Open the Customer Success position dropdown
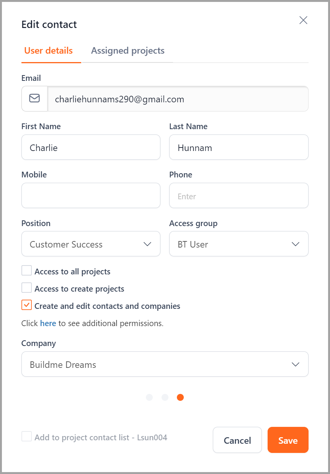This screenshot has height=474, width=330. coord(91,244)
